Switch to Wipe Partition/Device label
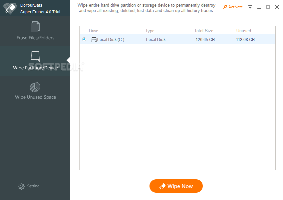The height and width of the screenshot is (200, 283). [35, 68]
